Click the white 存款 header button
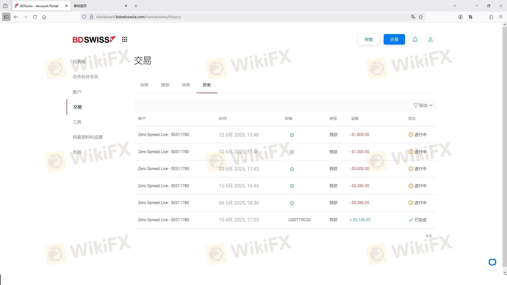 point(369,39)
